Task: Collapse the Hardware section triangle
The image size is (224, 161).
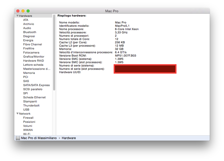Action: (17, 16)
